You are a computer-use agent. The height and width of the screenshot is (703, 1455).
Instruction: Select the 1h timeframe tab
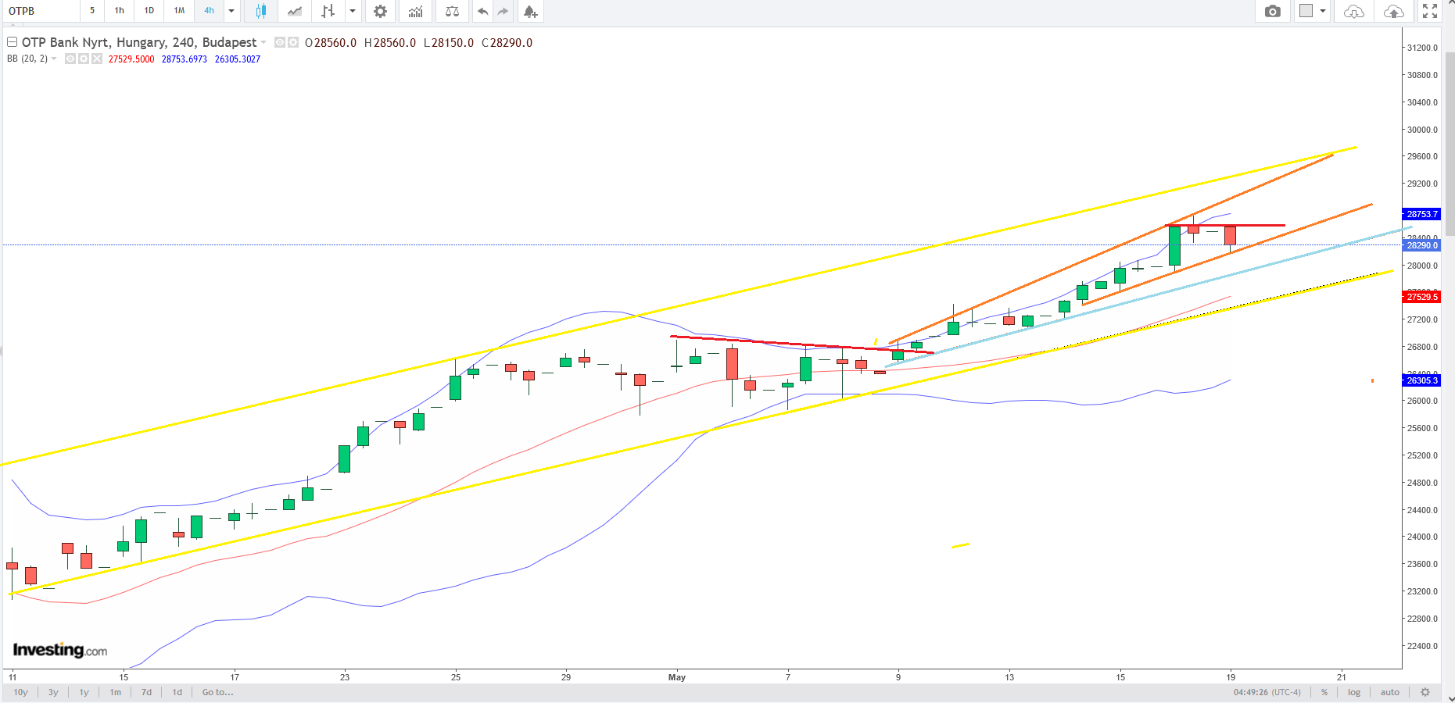pos(119,11)
